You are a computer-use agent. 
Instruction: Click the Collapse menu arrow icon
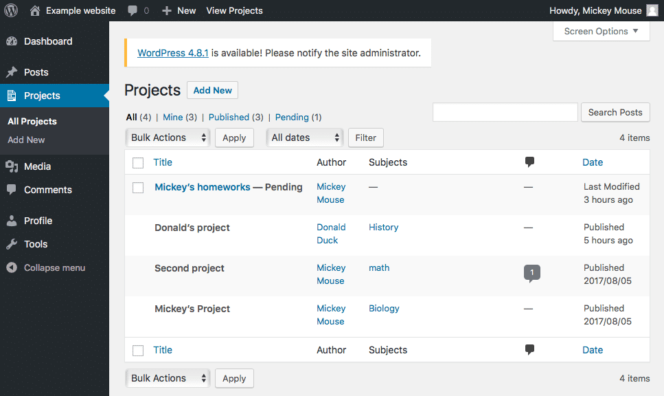(x=12, y=267)
